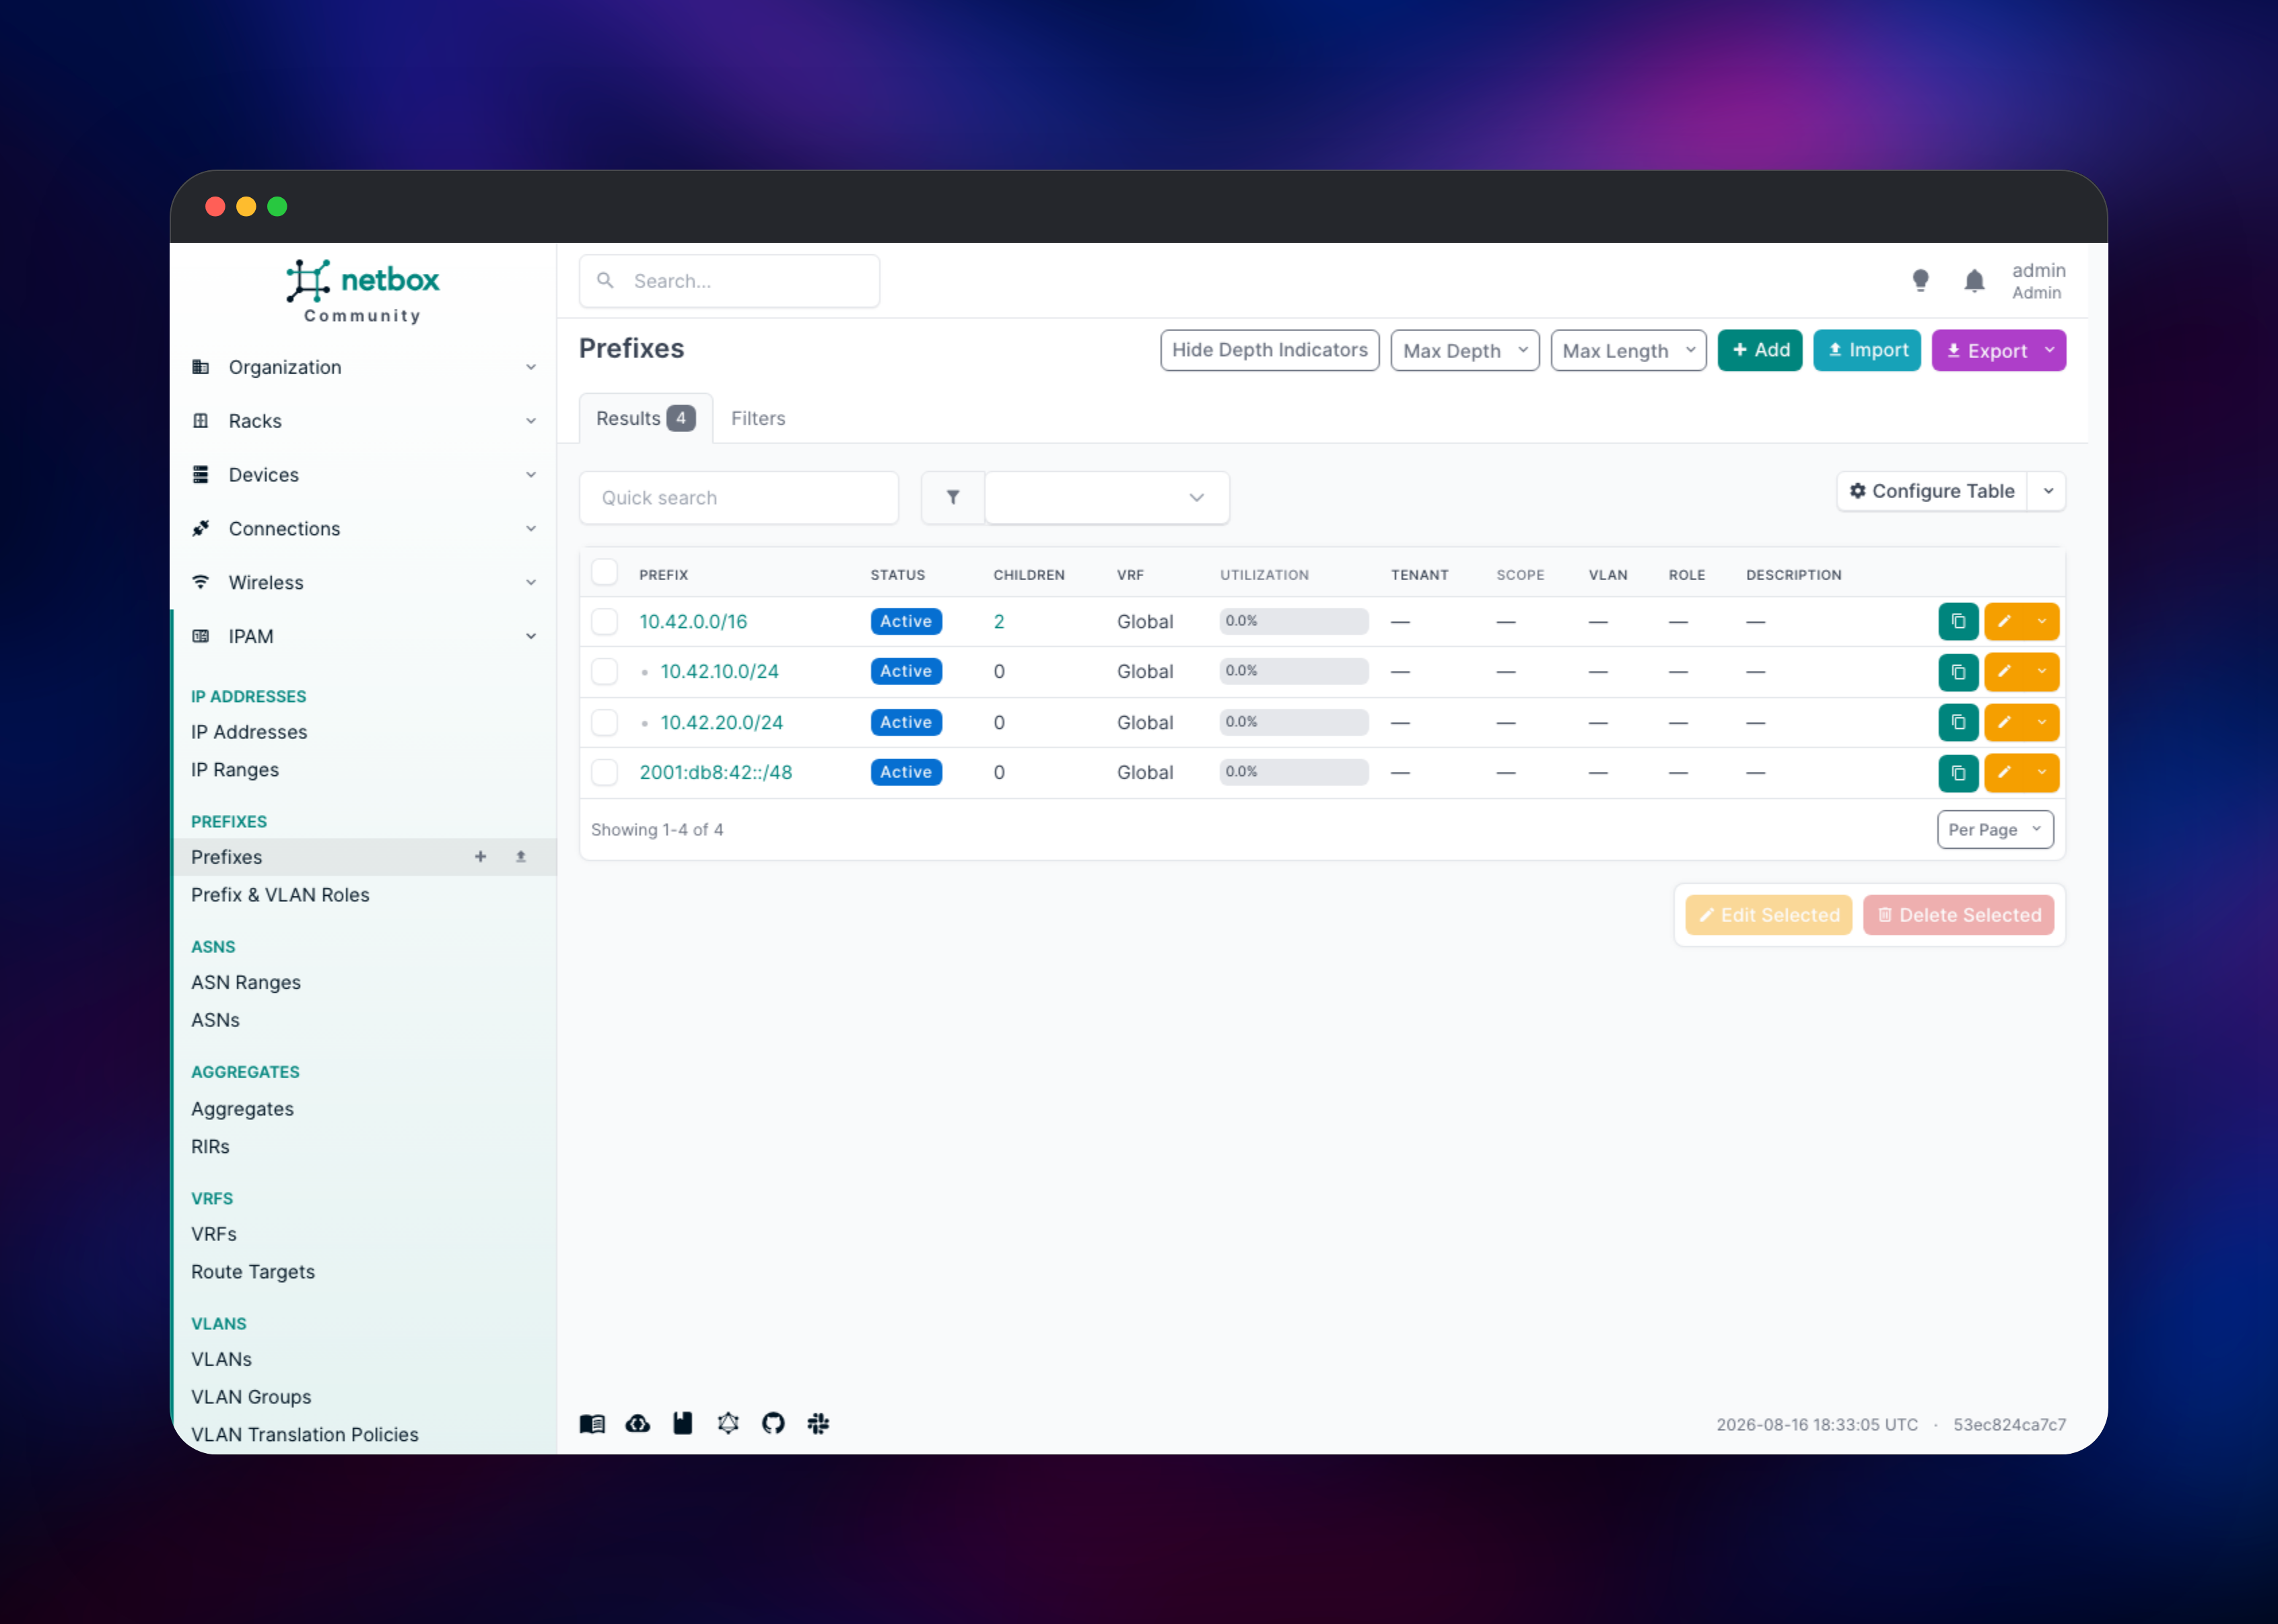Open Aggregates in sidebar

(242, 1109)
